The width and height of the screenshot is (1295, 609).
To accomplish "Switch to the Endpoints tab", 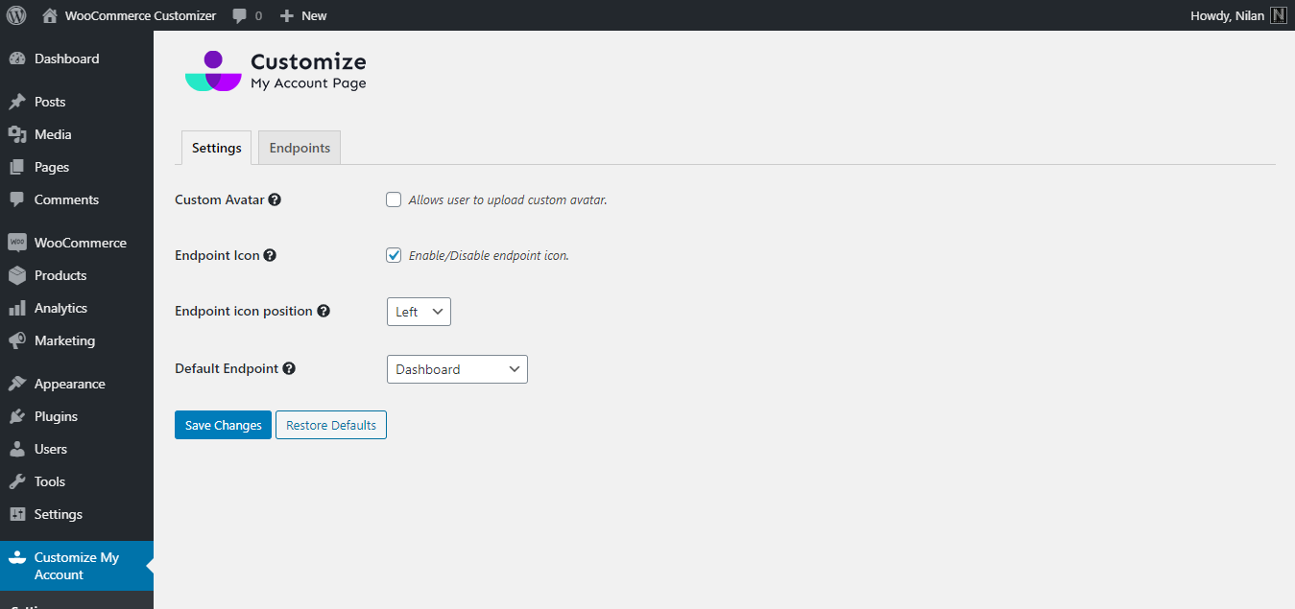I will click(299, 148).
